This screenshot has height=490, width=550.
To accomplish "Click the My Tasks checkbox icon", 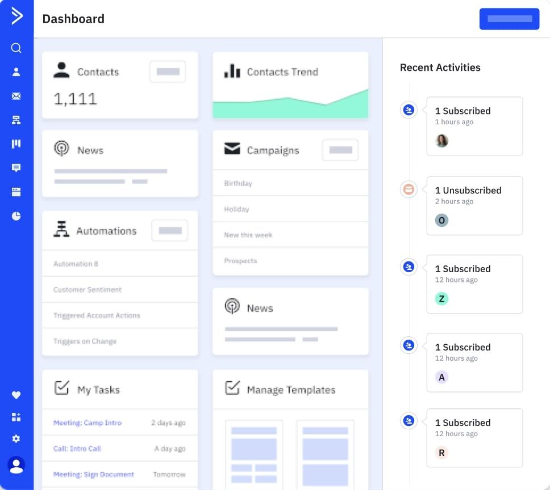I will [x=62, y=388].
